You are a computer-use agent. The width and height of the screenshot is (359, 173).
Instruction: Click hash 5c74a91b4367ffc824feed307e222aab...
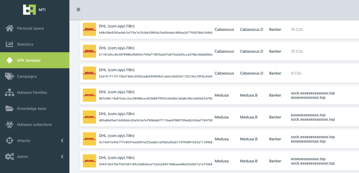pos(156,142)
